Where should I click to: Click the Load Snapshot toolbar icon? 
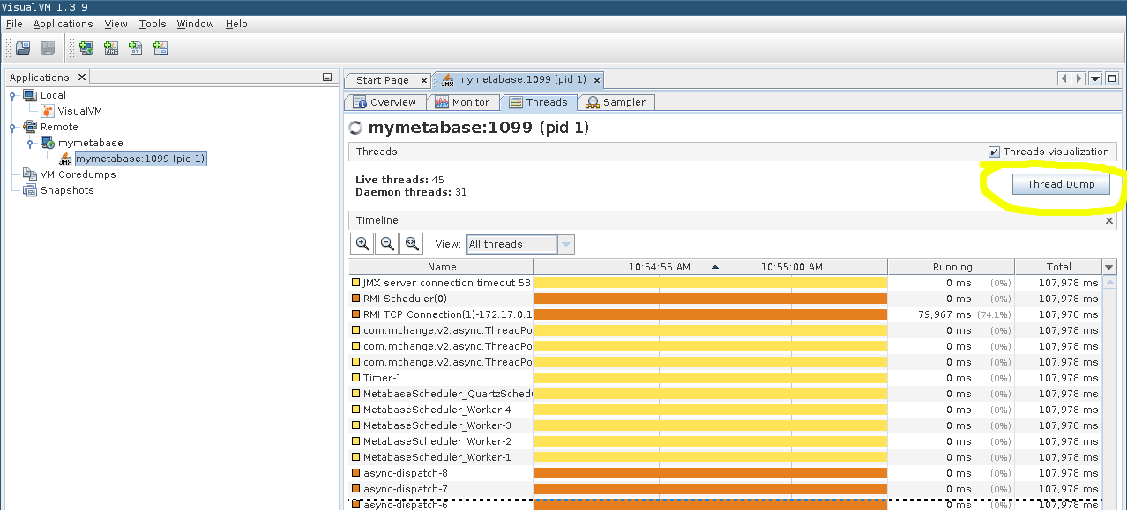point(24,48)
